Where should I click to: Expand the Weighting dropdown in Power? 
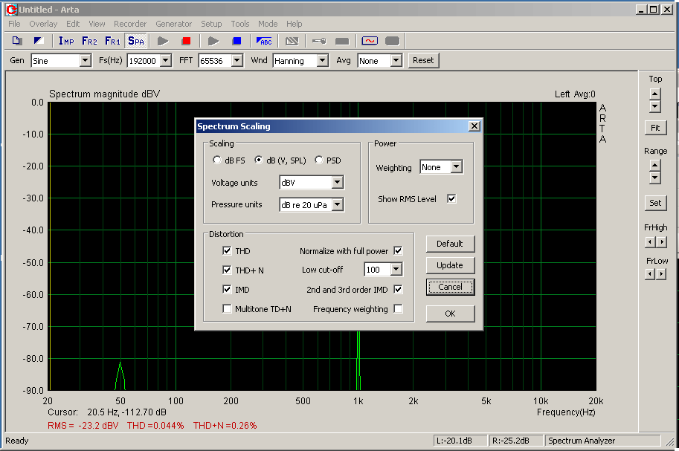456,168
